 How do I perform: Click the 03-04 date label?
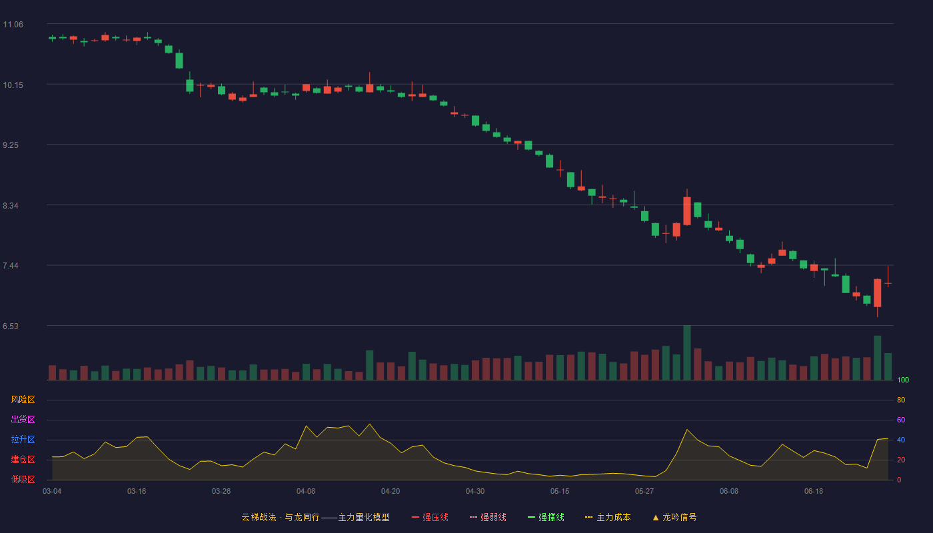point(52,491)
